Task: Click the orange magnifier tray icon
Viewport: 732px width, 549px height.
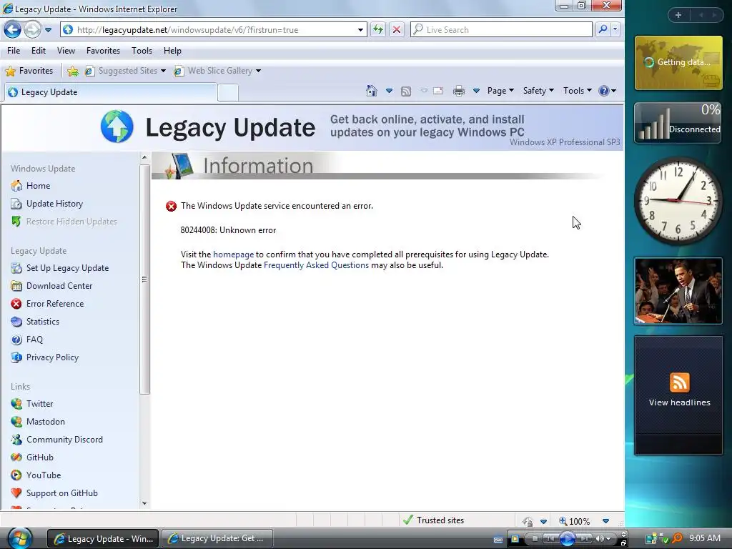Action: point(676,538)
